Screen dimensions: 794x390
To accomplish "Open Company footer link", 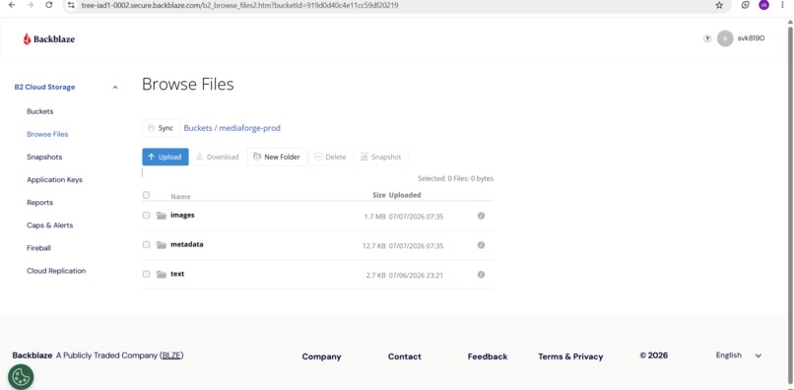I will 321,357.
